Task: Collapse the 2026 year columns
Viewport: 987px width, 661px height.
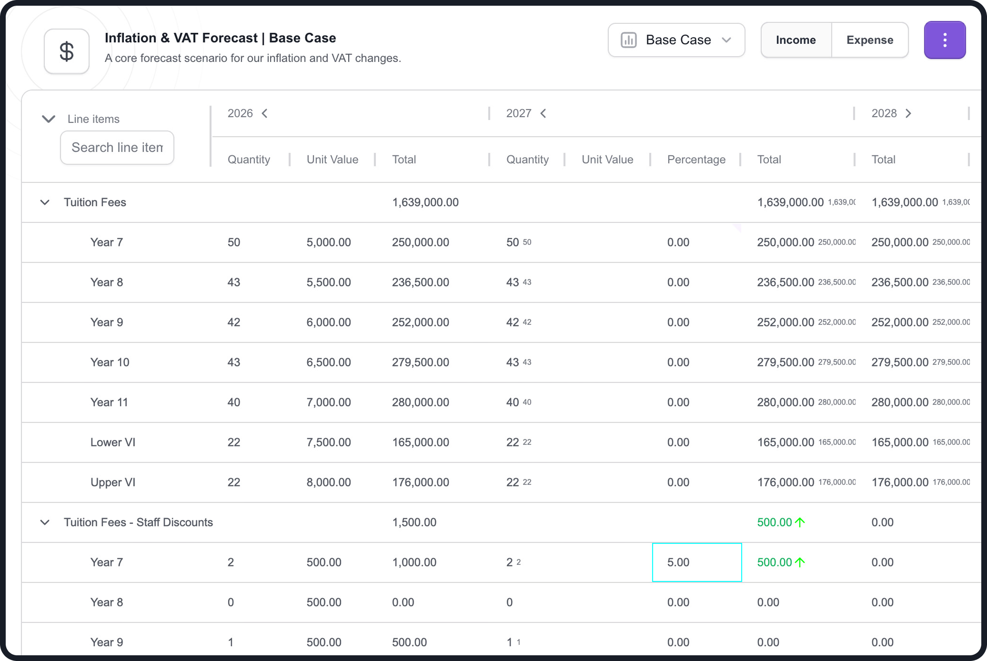Action: (x=265, y=113)
